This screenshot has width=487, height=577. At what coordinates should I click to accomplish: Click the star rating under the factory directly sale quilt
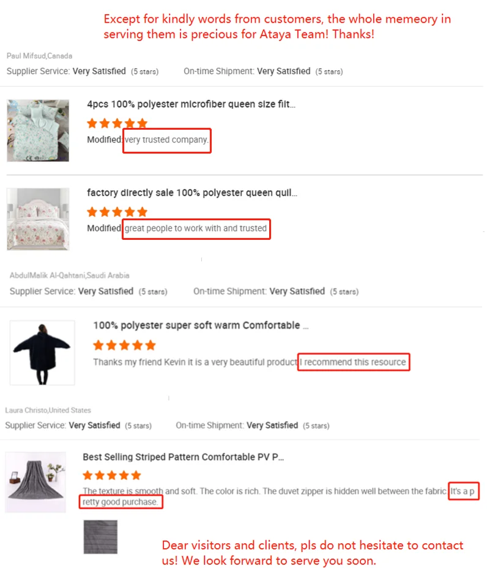(117, 212)
